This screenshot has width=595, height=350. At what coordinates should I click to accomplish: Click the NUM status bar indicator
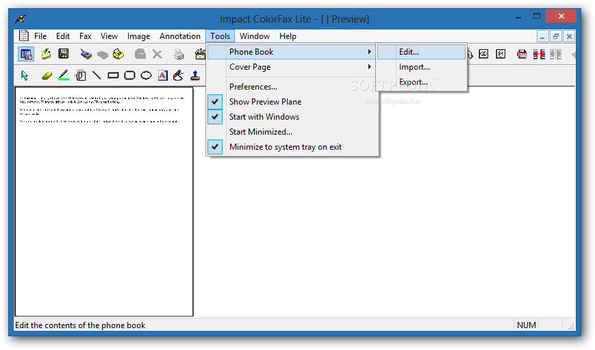pyautogui.click(x=527, y=325)
